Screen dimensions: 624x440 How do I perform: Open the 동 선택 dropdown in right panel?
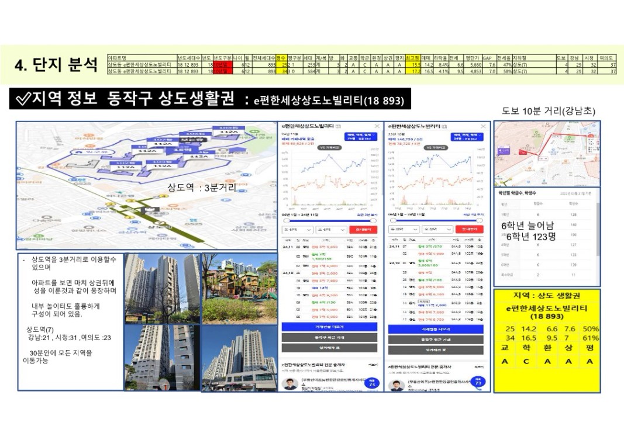coord(404,229)
